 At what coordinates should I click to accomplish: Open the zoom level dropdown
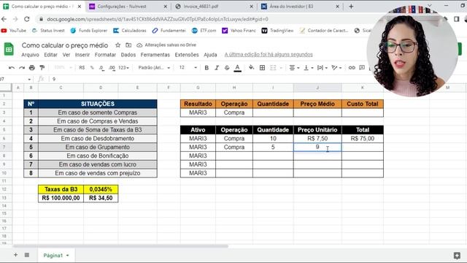(x=63, y=68)
